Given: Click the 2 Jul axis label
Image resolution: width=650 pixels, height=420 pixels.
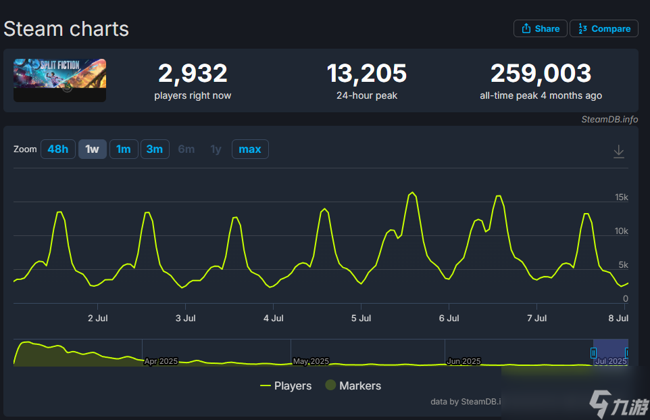Looking at the screenshot, I should [x=98, y=318].
